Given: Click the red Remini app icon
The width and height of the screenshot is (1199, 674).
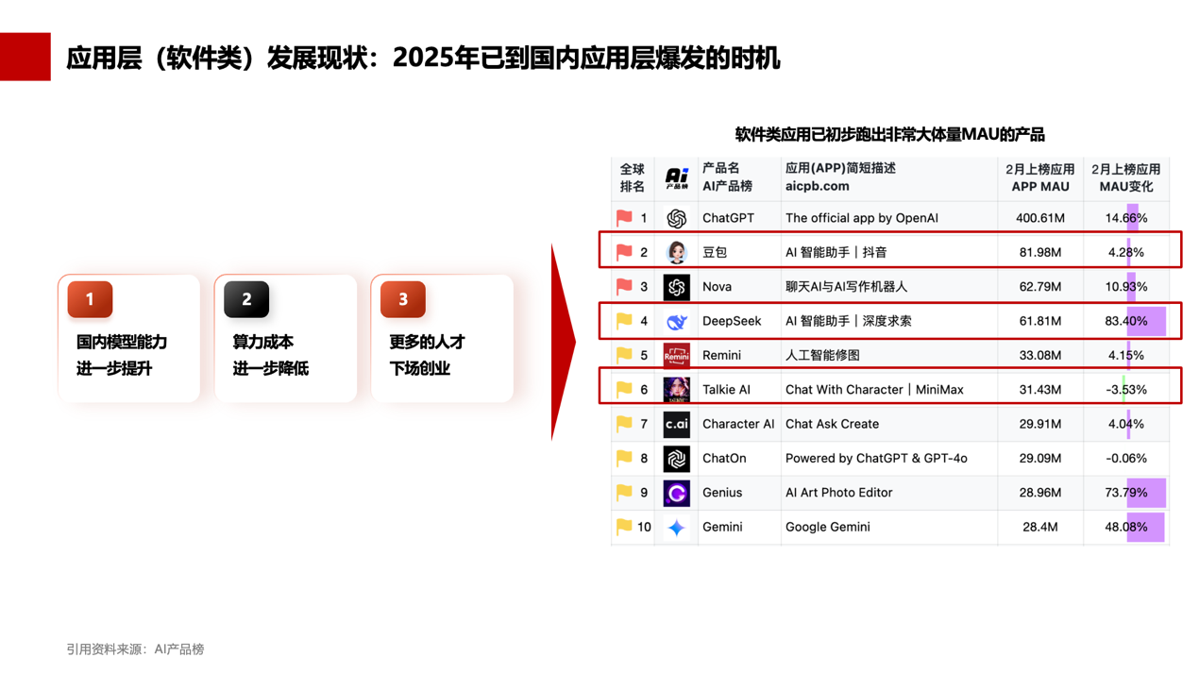Looking at the screenshot, I should [x=676, y=356].
